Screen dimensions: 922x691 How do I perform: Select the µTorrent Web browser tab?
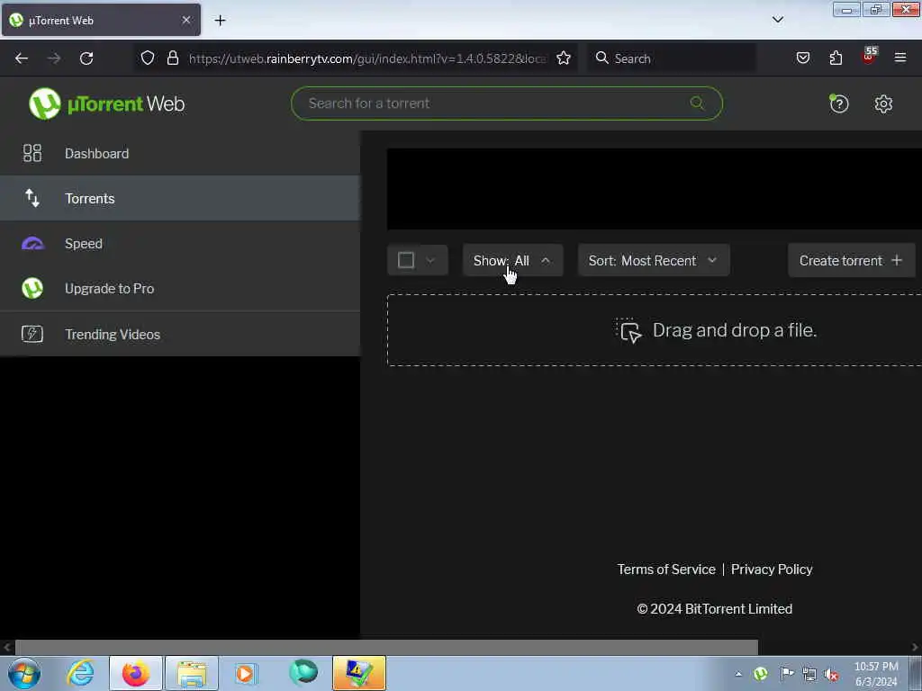(101, 20)
